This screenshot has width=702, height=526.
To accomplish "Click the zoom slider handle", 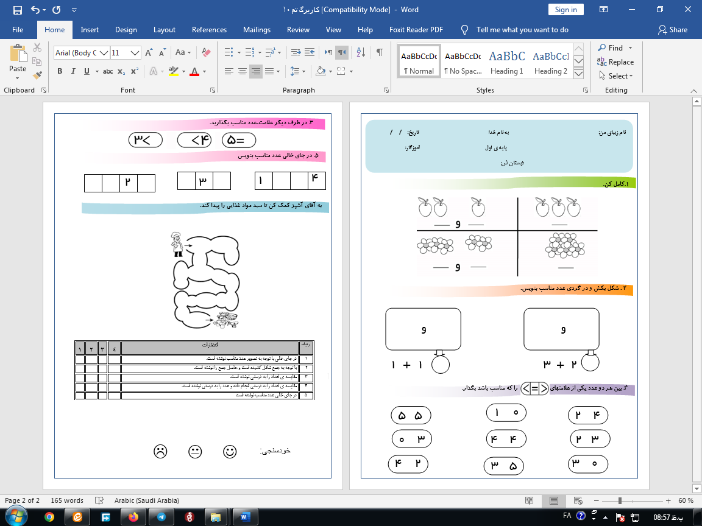I will [x=620, y=500].
